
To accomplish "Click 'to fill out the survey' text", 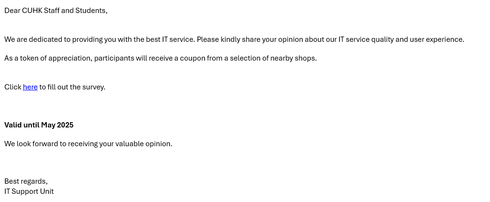I will click(72, 87).
